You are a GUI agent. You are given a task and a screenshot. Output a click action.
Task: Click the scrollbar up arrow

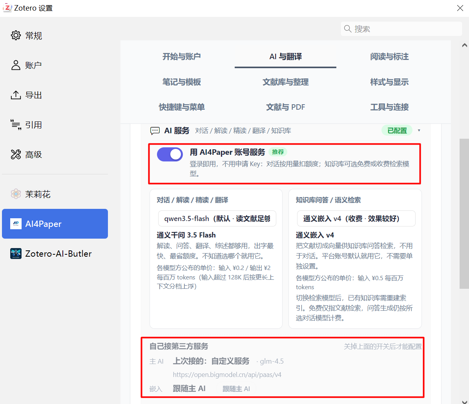pos(464,45)
